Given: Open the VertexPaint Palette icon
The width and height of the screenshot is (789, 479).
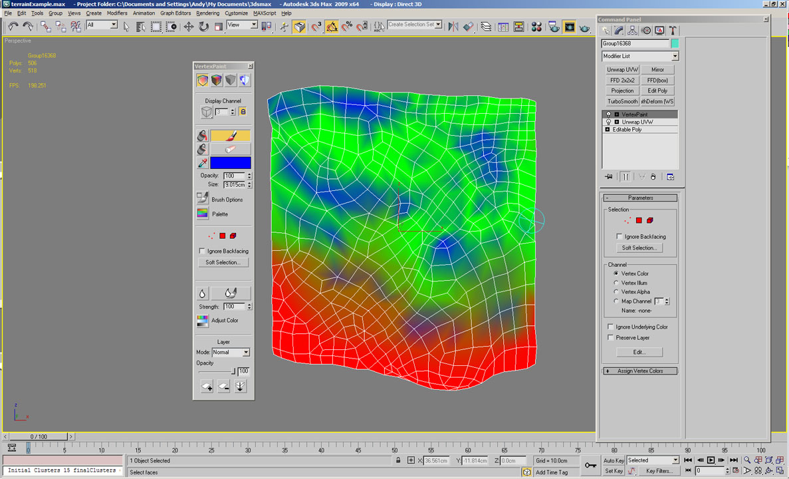Looking at the screenshot, I should [x=203, y=214].
